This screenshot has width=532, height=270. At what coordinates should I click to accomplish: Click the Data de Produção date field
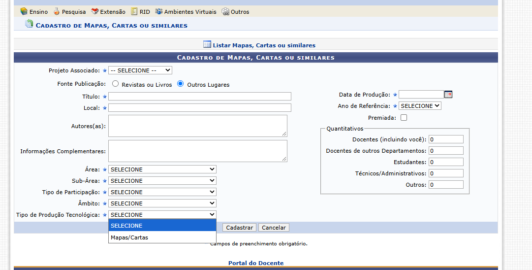[x=421, y=95]
